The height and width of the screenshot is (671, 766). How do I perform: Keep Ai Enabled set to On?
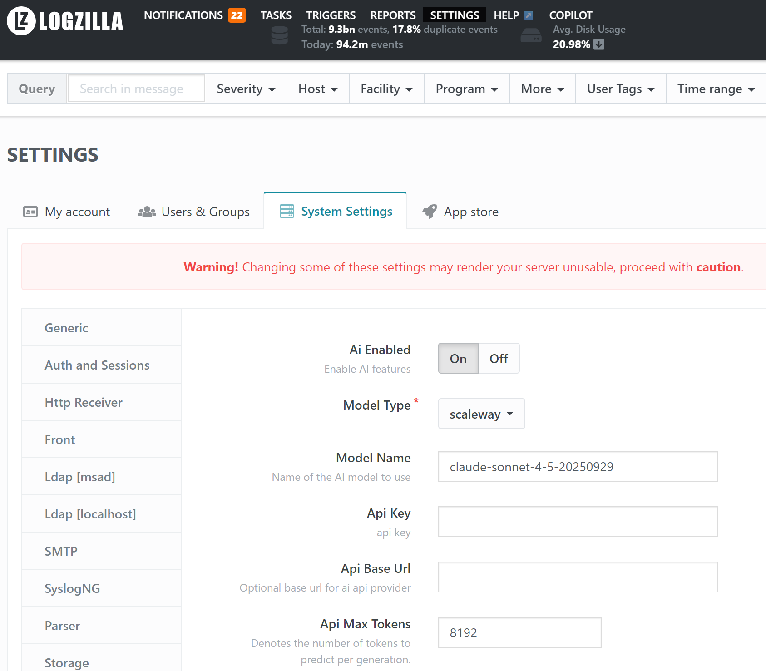[x=458, y=358]
